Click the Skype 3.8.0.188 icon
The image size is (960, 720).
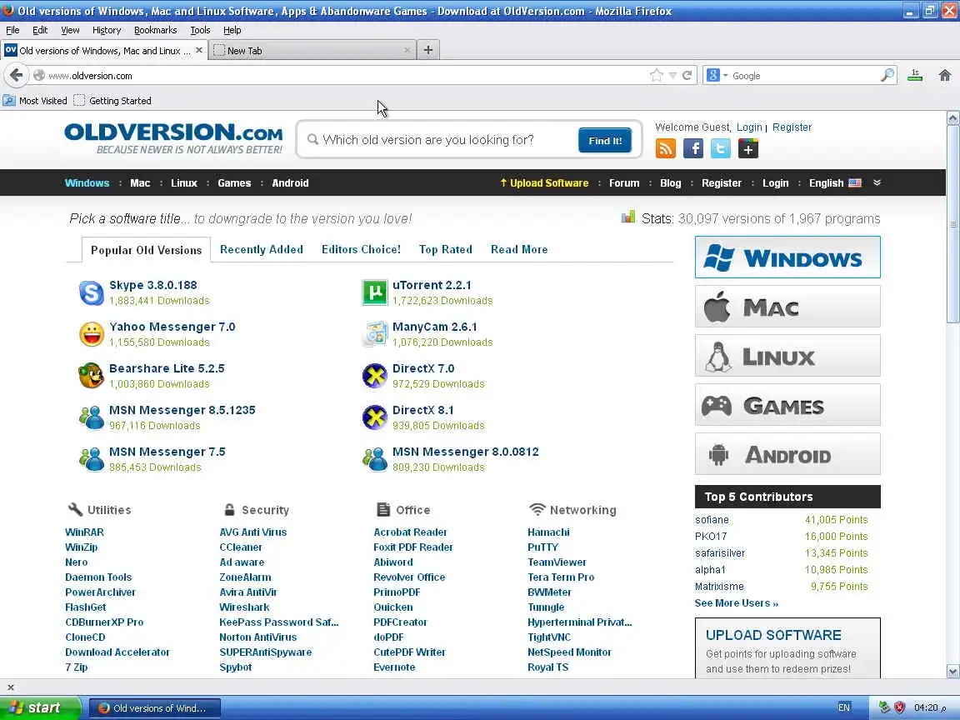click(x=91, y=292)
